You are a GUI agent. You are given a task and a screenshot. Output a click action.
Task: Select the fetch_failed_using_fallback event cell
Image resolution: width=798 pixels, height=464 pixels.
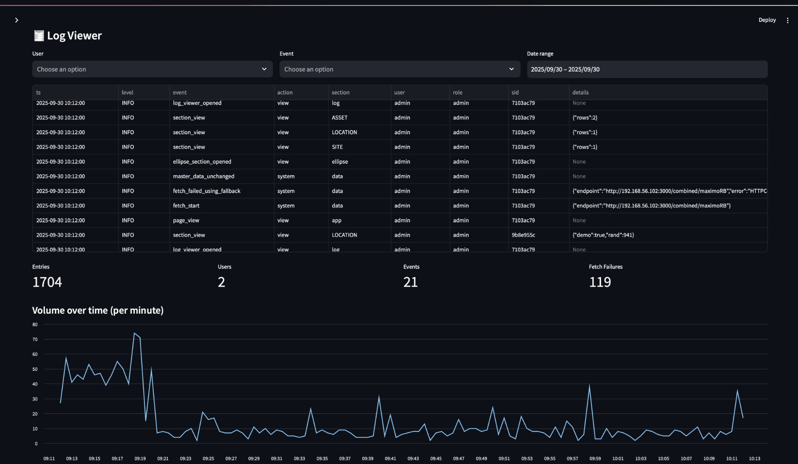point(207,191)
